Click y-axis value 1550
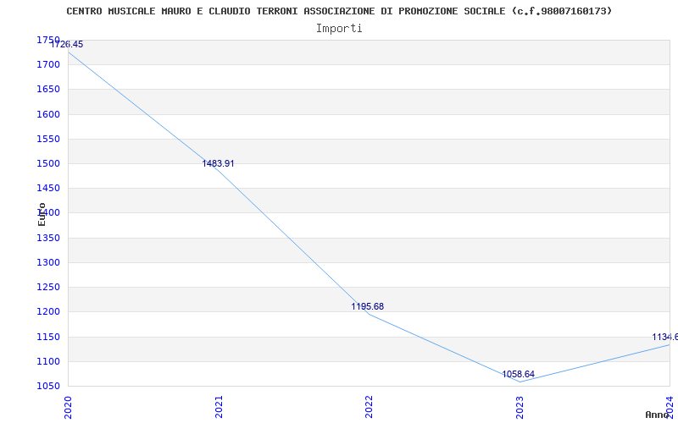Viewport: 678px width, 423px height. point(48,139)
